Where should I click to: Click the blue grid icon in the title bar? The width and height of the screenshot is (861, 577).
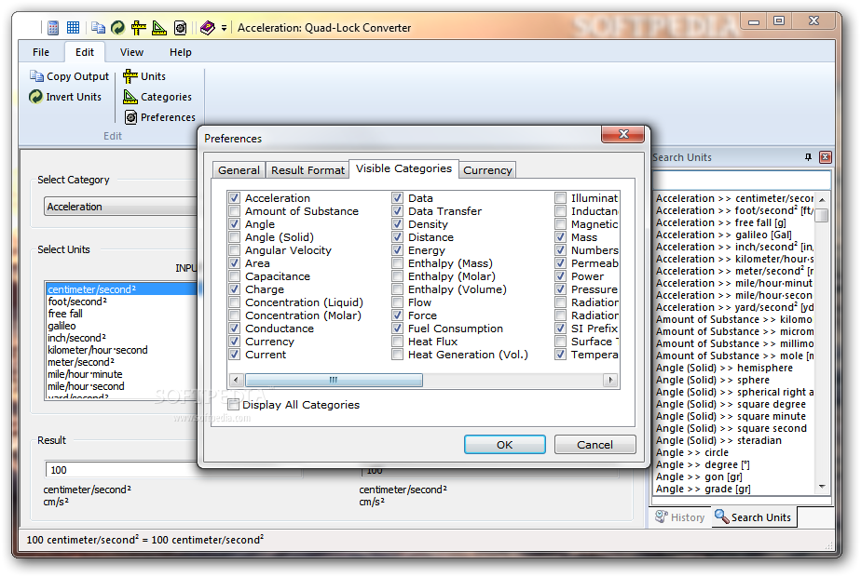[x=73, y=27]
